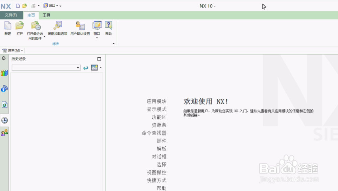338x191 pixels.
Task: Click the 欢迎使用 NX! heading
Action: [x=206, y=101]
